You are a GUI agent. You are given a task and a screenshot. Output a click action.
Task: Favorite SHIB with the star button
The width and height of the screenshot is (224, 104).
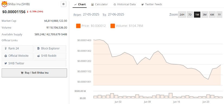[64, 4]
